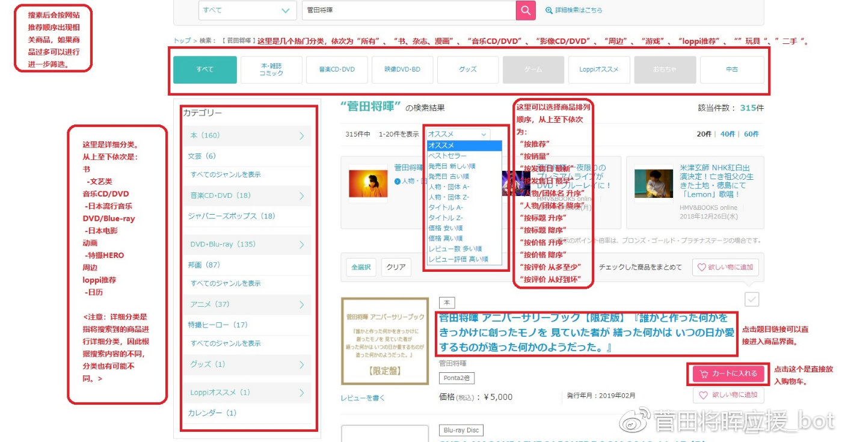Show 60件 results per page
Viewport: 842px width, 442px height.
[x=751, y=134]
